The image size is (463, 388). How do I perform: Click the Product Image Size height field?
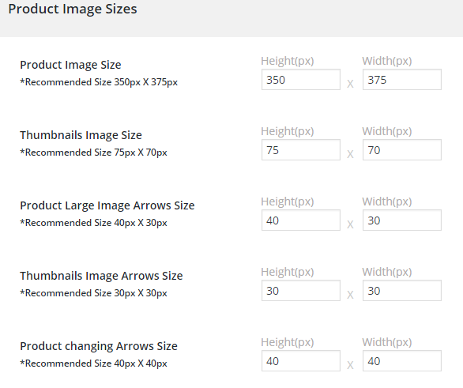pos(300,80)
